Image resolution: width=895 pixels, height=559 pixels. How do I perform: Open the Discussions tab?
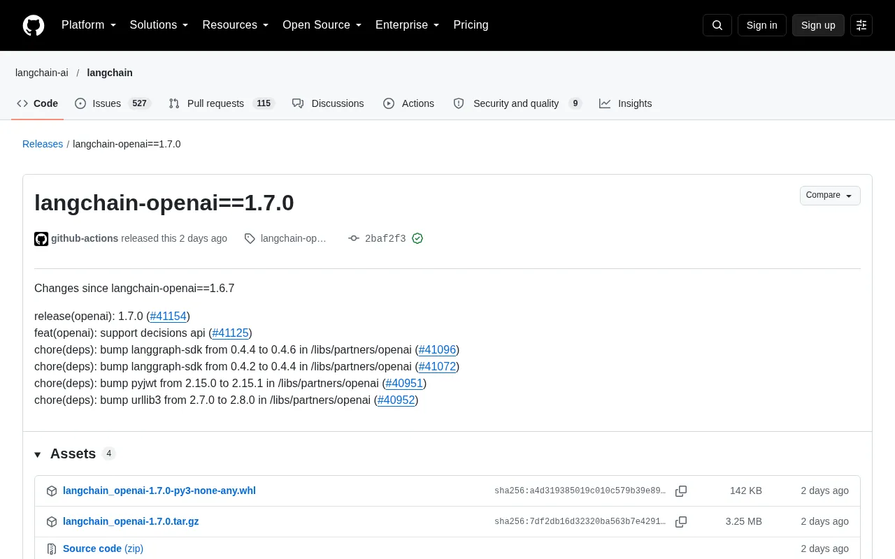pyautogui.click(x=328, y=103)
